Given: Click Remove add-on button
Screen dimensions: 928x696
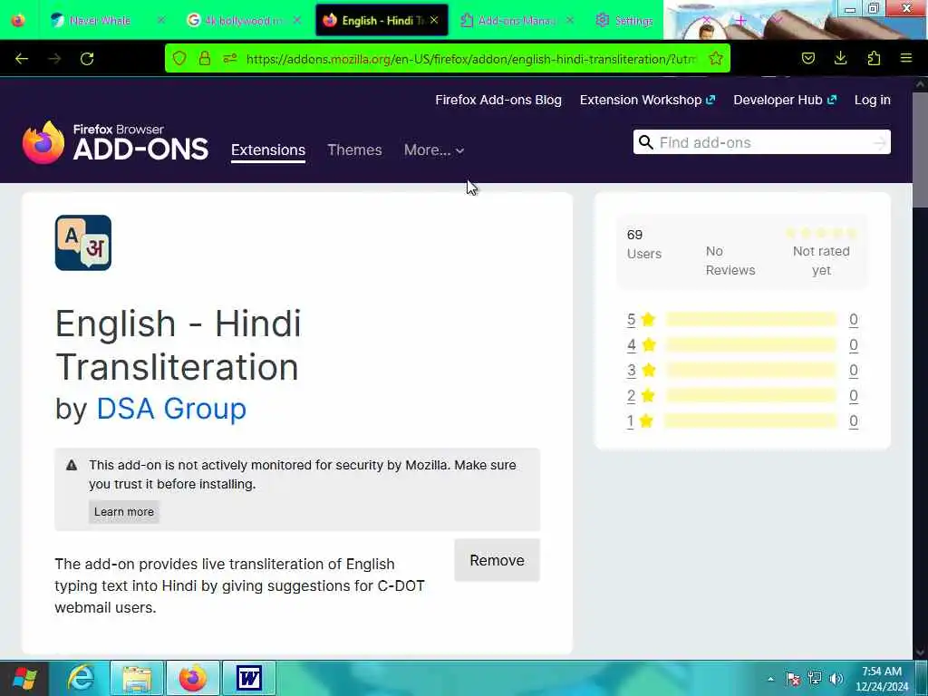Looking at the screenshot, I should [497, 560].
